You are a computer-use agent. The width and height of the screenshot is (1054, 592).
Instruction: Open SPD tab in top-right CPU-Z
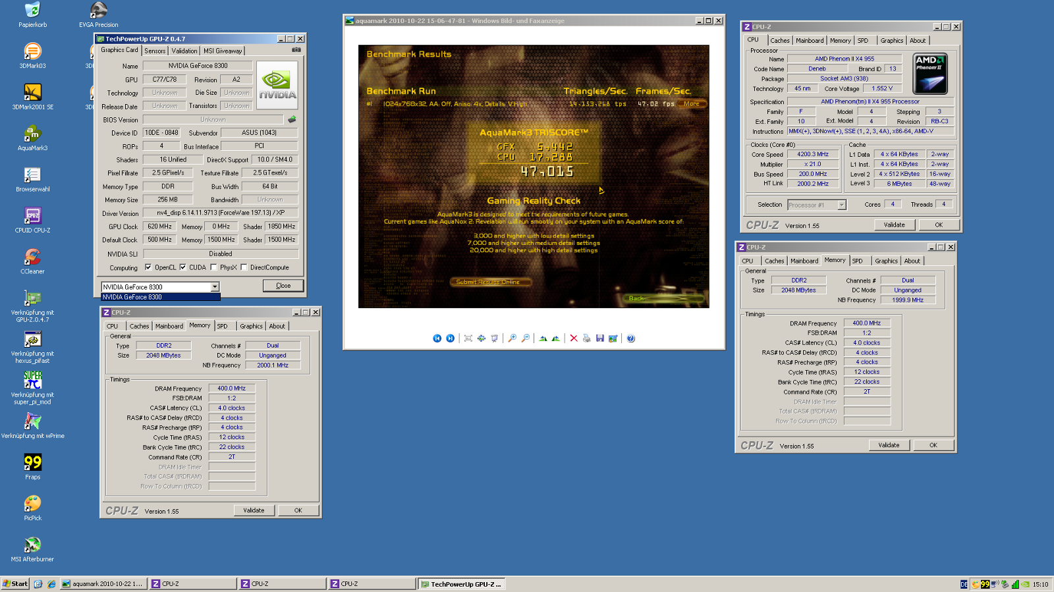coord(863,41)
